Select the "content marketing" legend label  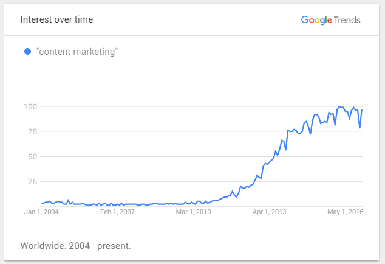(77, 52)
